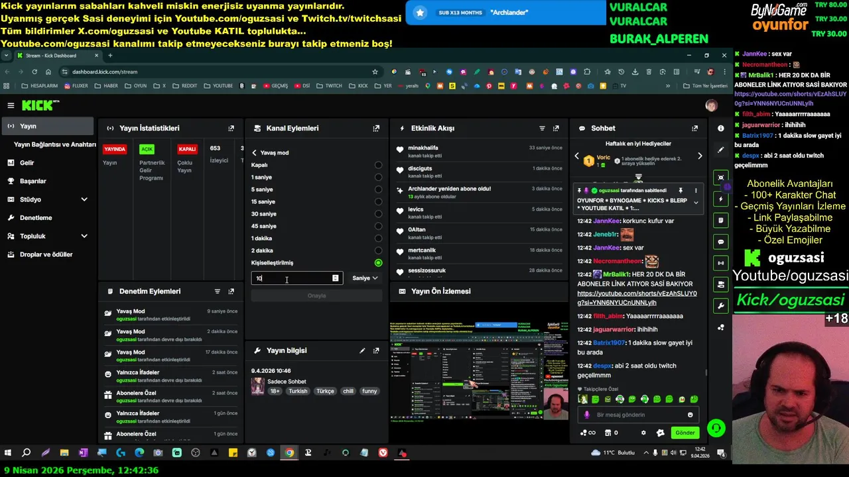The image size is (849, 477).
Task: Select the 2 dakika radio option
Action: [x=378, y=251]
